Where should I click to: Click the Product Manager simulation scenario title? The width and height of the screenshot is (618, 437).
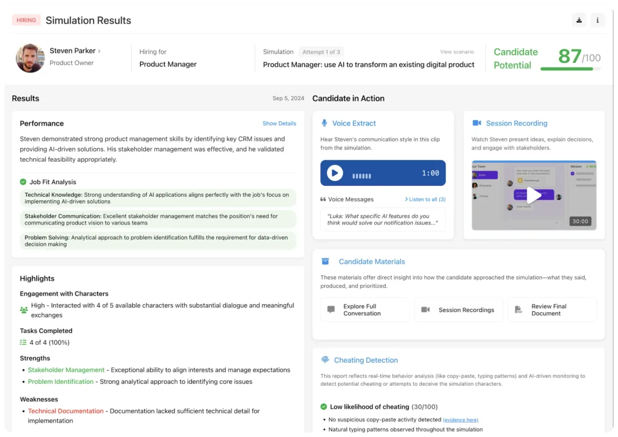369,65
